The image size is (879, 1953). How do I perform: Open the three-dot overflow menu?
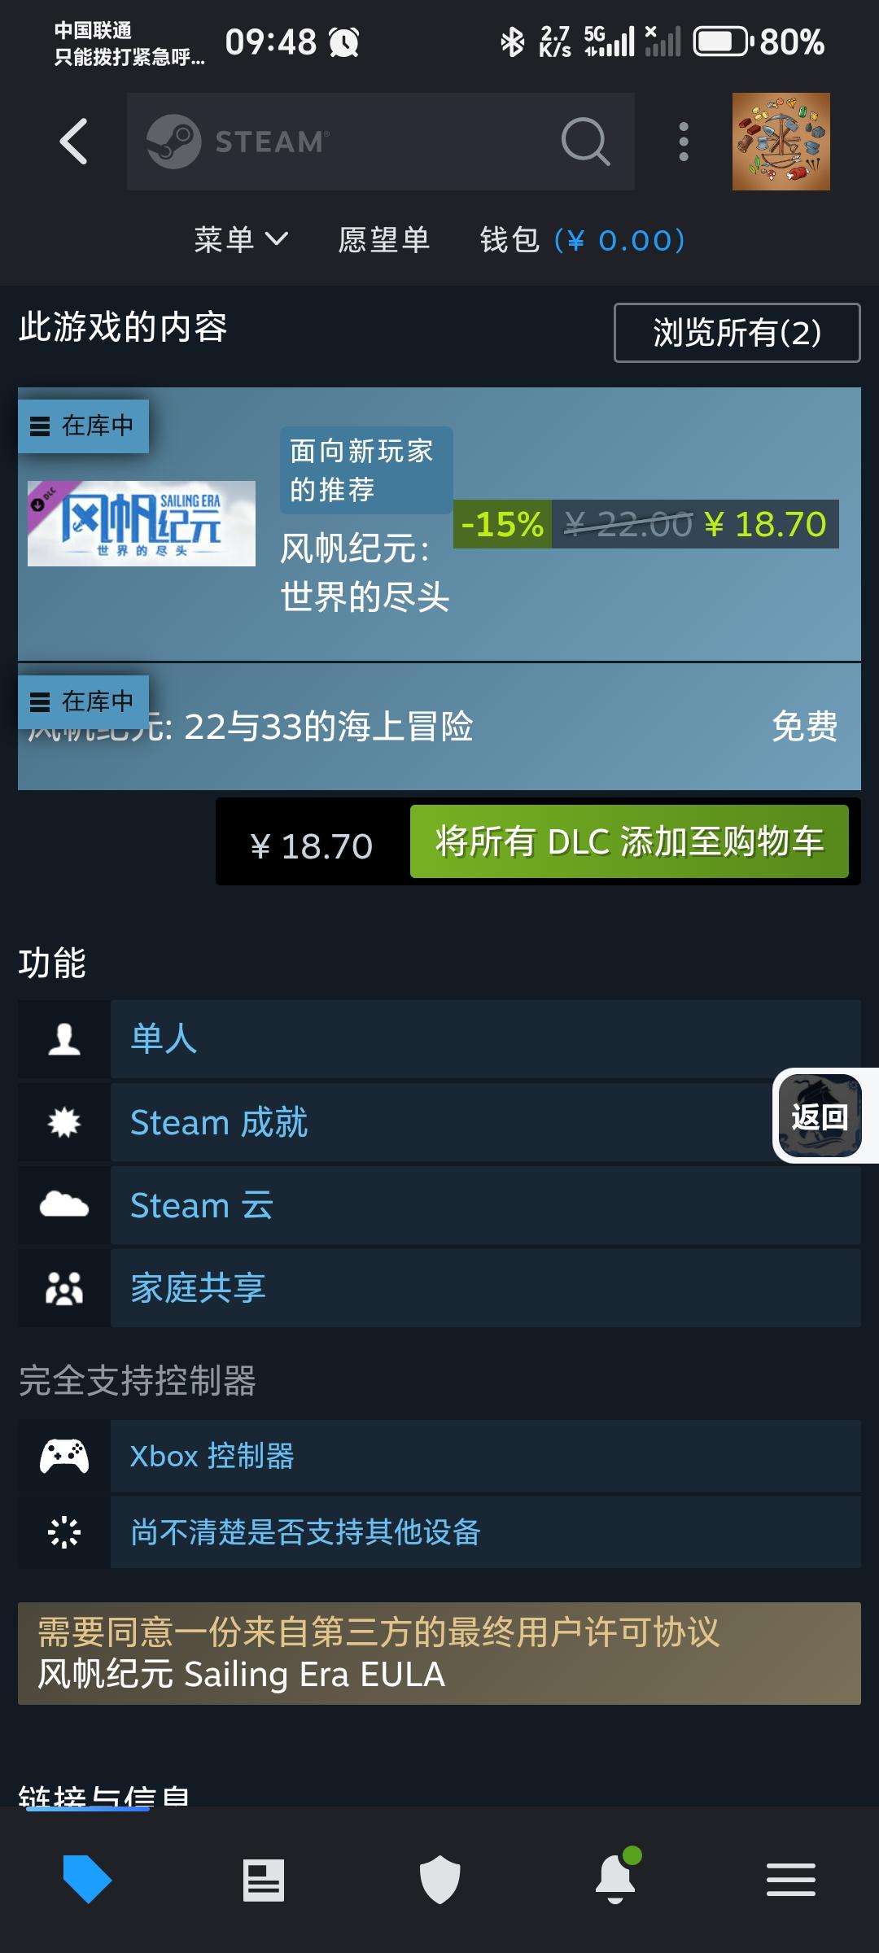tap(684, 142)
